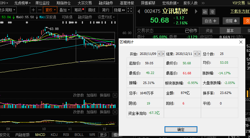Go to previous stock arrow

point(139,11)
